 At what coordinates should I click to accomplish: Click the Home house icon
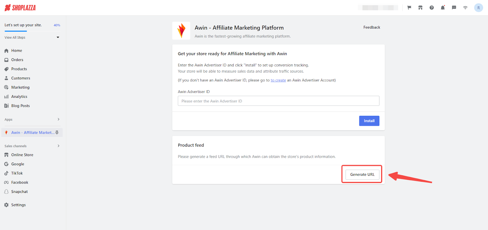tap(6, 51)
